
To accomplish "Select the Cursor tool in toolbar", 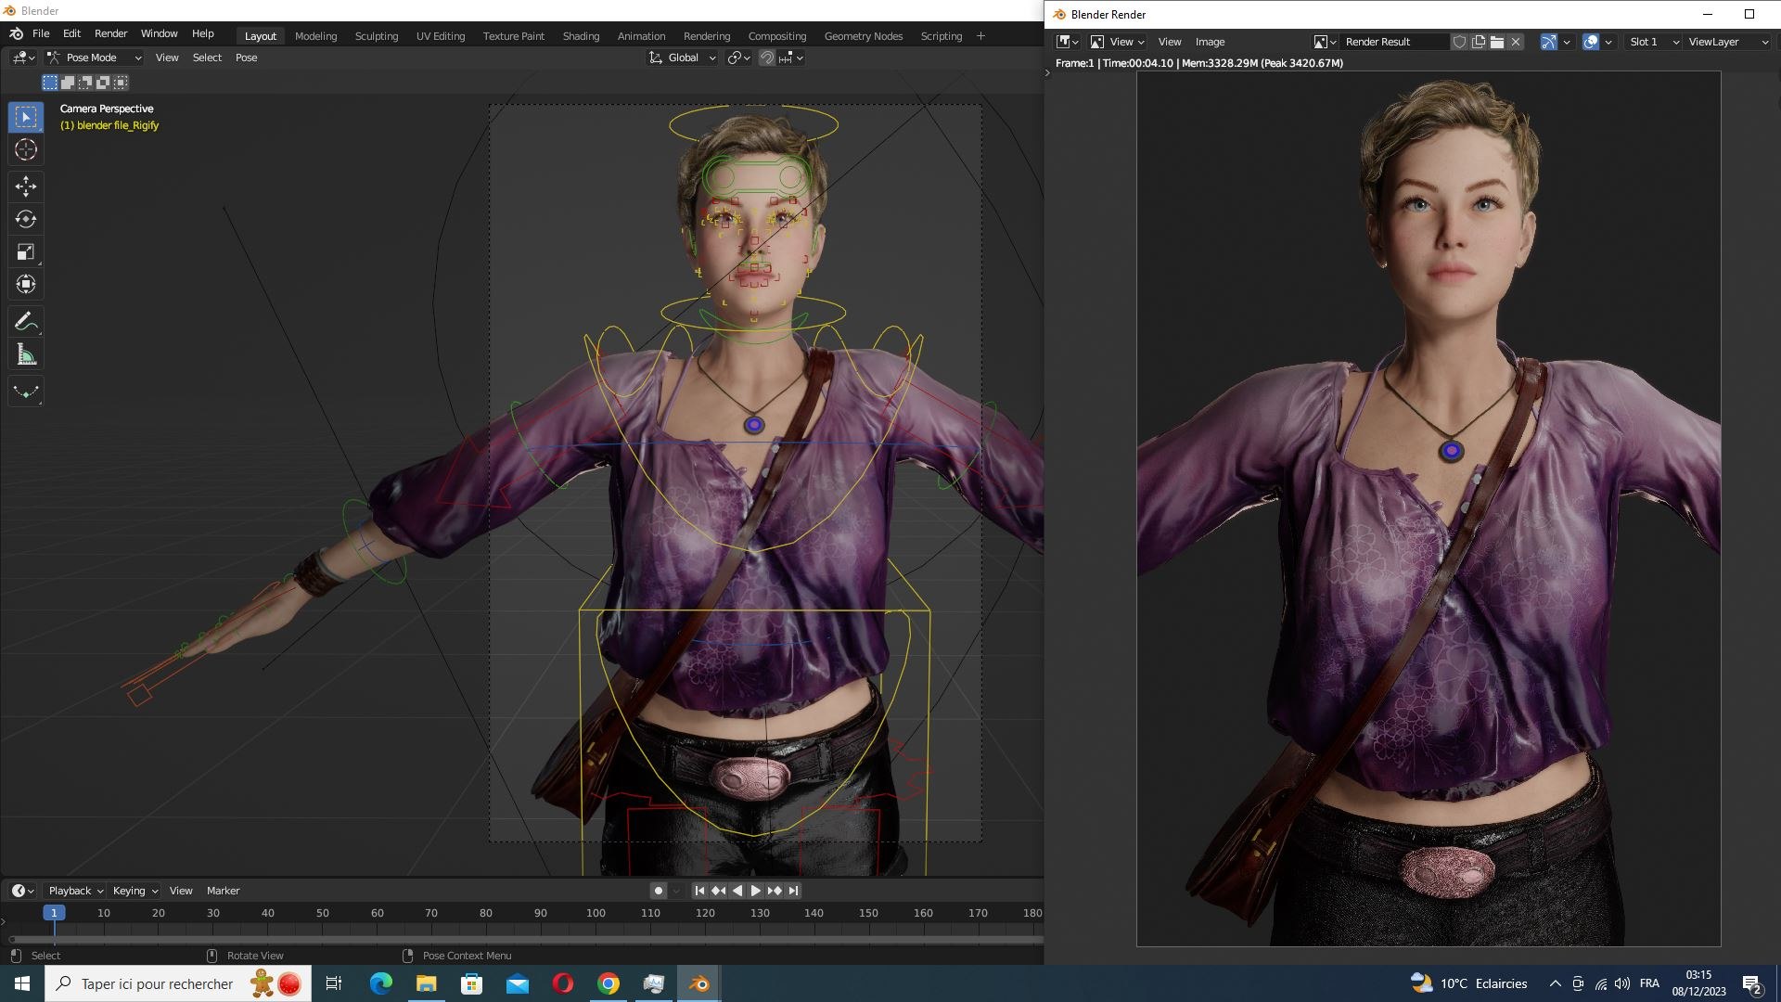I will pos(26,149).
